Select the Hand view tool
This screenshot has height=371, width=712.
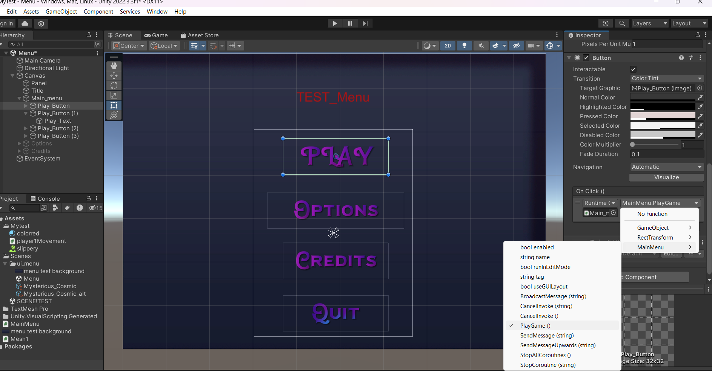(x=114, y=66)
